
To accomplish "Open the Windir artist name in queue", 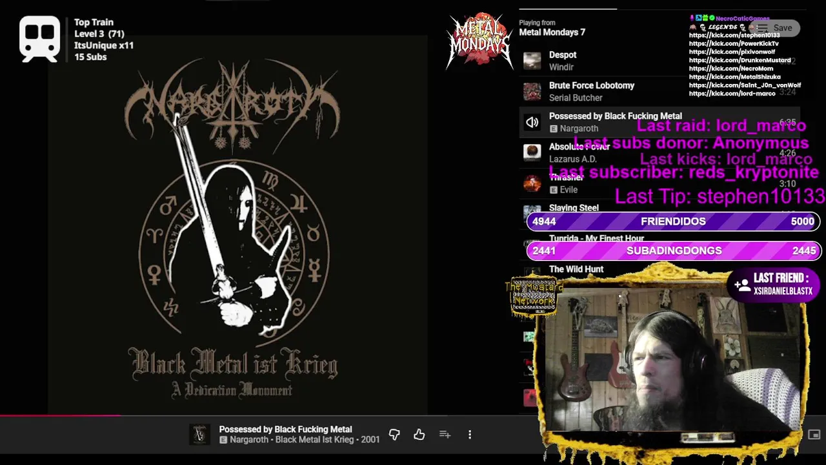I will (561, 67).
